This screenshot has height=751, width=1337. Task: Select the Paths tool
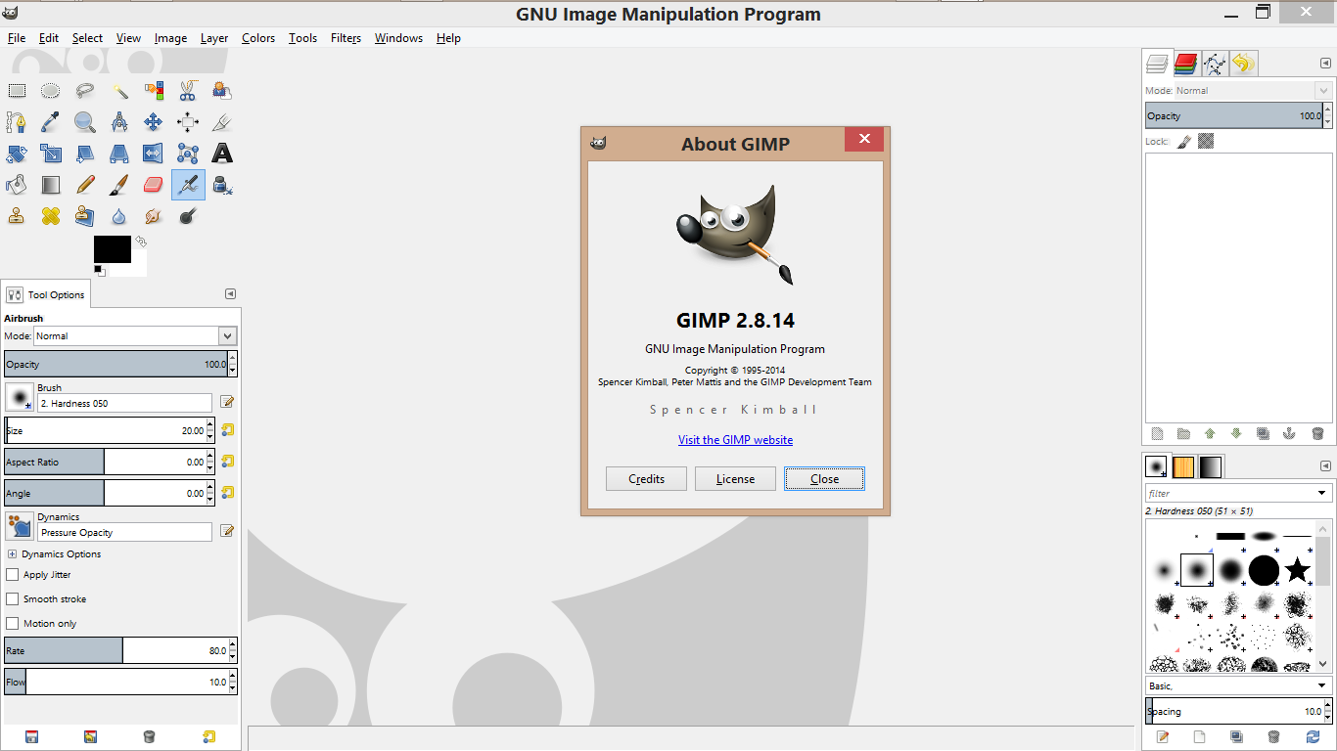click(x=17, y=122)
